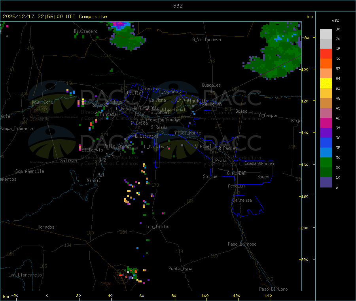Click the light blue 35 dBZ swatch
Image resolution: width=356 pixels, height=301 pixels.
[326, 153]
